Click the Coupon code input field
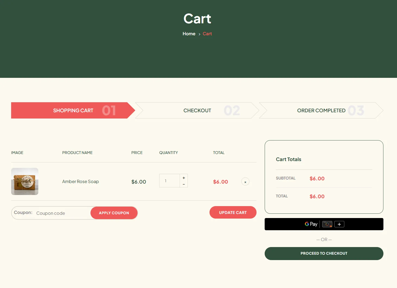The width and height of the screenshot is (397, 288). pos(62,213)
